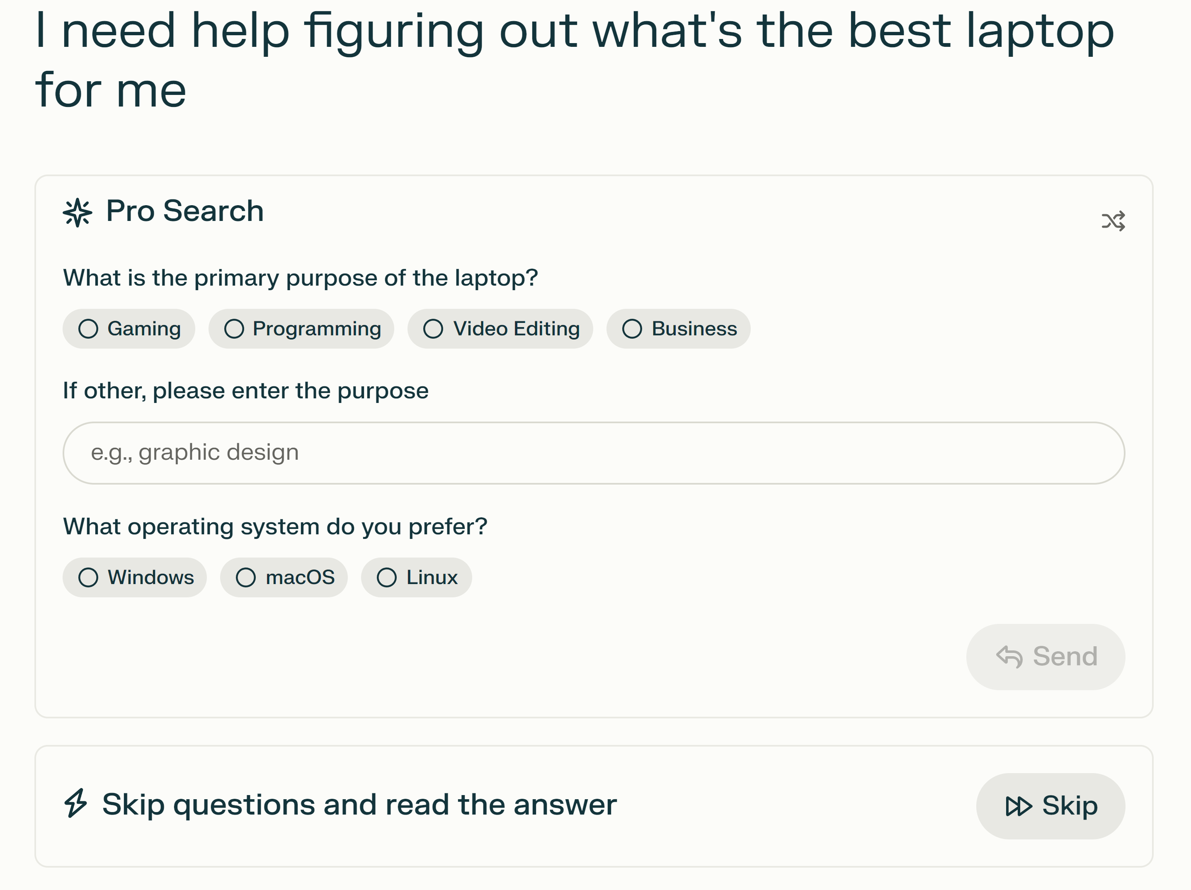Click the Pro Search heading text
This screenshot has width=1191, height=890.
(184, 211)
